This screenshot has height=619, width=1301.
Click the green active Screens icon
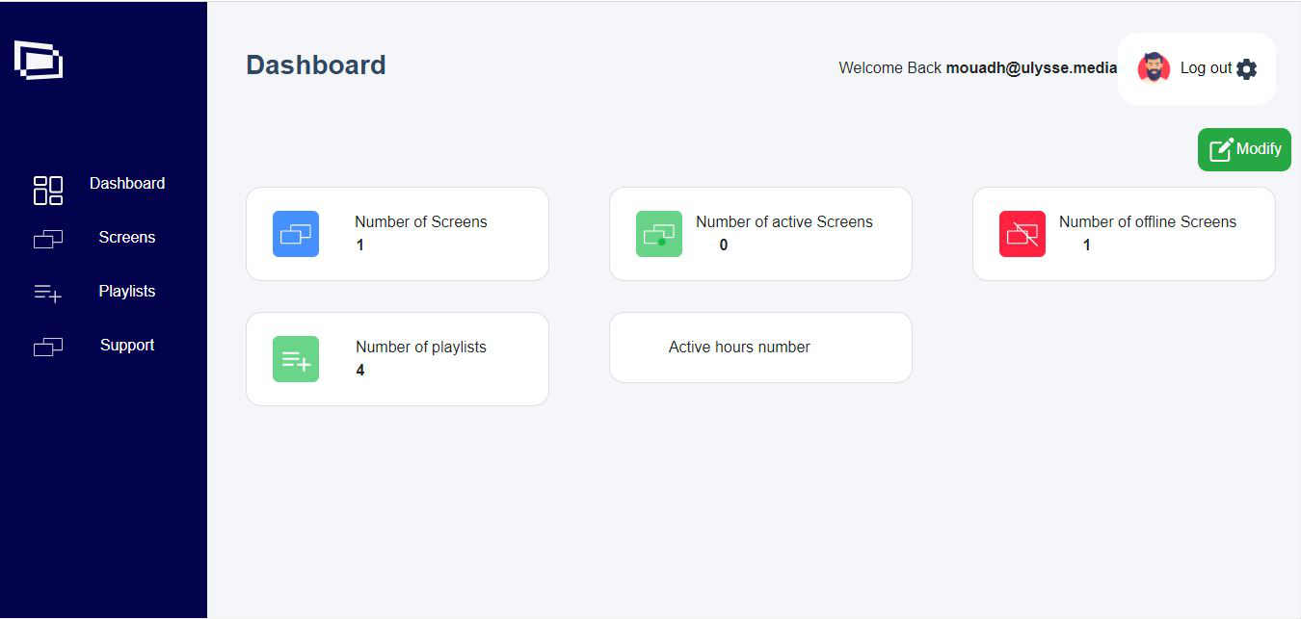(x=659, y=234)
